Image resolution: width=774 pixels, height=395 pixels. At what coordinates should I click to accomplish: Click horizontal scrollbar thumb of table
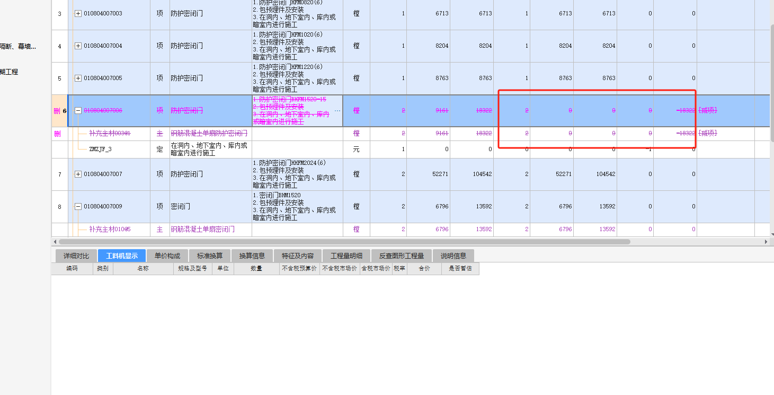point(344,242)
